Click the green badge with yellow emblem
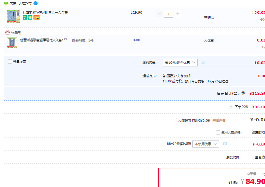The height and width of the screenshot is (187, 265). [x=30, y=18]
